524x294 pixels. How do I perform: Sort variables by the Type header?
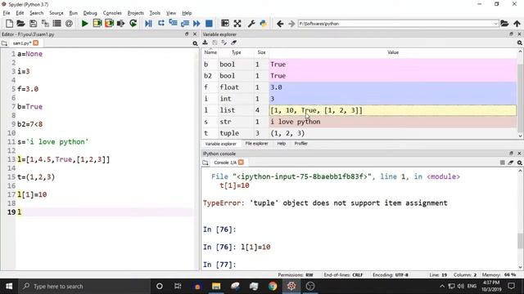(237, 52)
